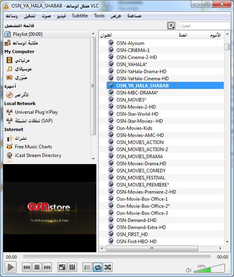Open the عرض view menu
Image resolution: width=234 pixels, height=277 pixels.
(116, 16)
